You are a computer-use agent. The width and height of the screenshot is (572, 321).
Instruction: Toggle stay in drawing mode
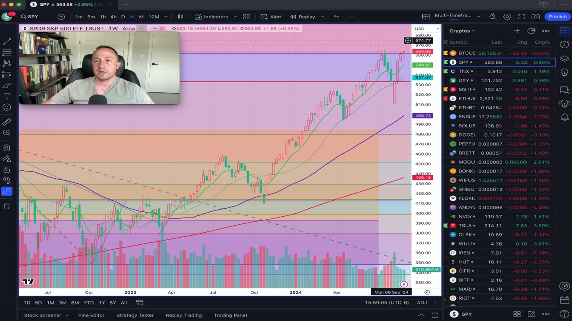point(7,158)
